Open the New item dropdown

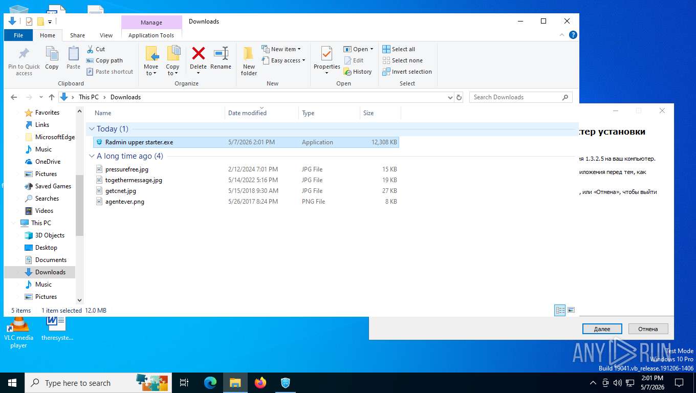pyautogui.click(x=281, y=49)
